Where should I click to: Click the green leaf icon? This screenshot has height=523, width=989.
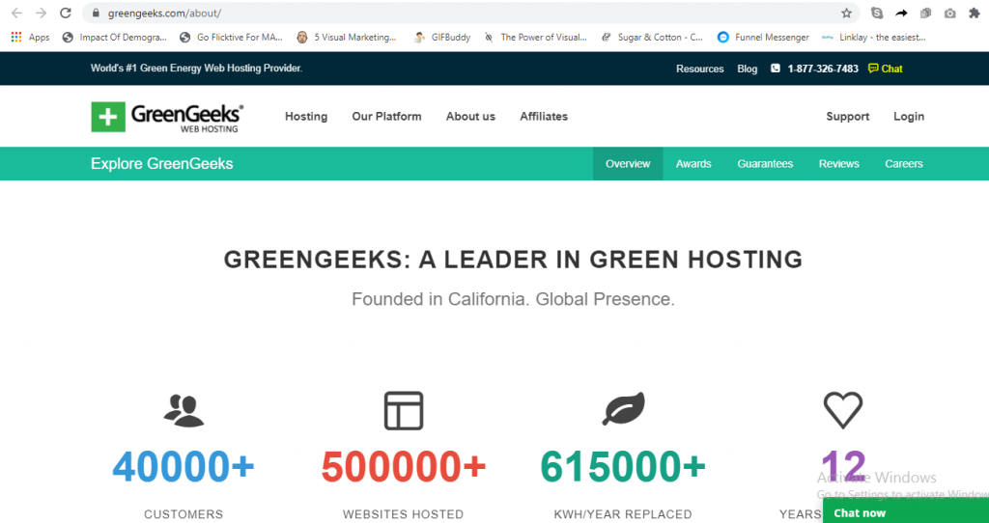click(623, 409)
